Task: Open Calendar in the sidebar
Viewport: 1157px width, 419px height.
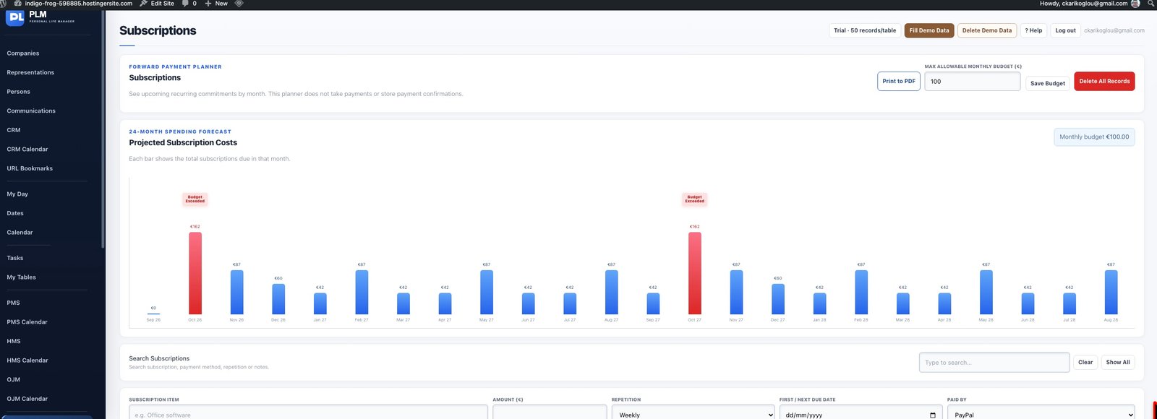Action: tap(20, 232)
